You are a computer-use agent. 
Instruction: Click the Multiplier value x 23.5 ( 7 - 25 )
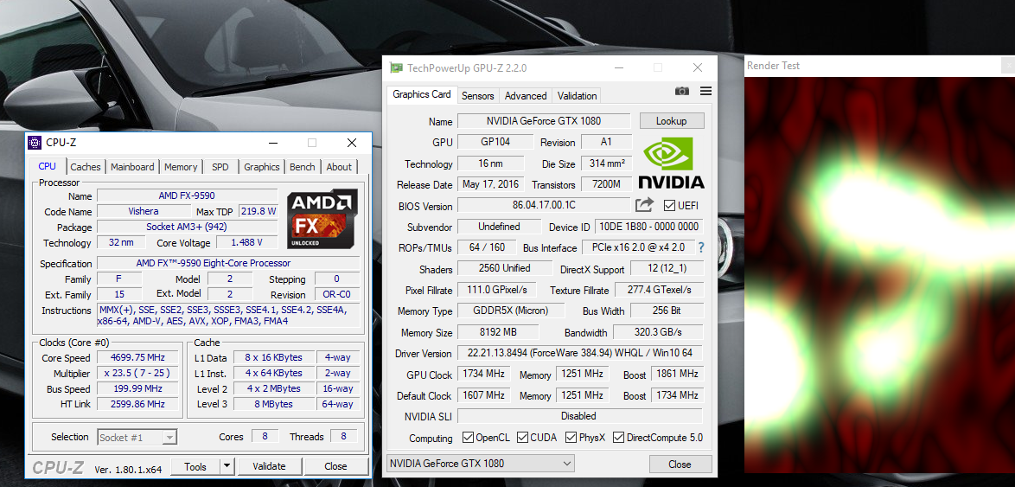click(x=138, y=373)
